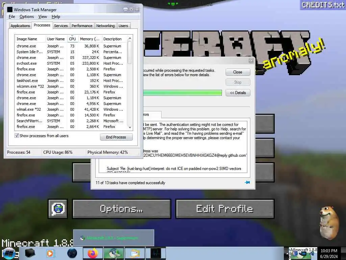Sort processes by User Name column

[x=56, y=39]
